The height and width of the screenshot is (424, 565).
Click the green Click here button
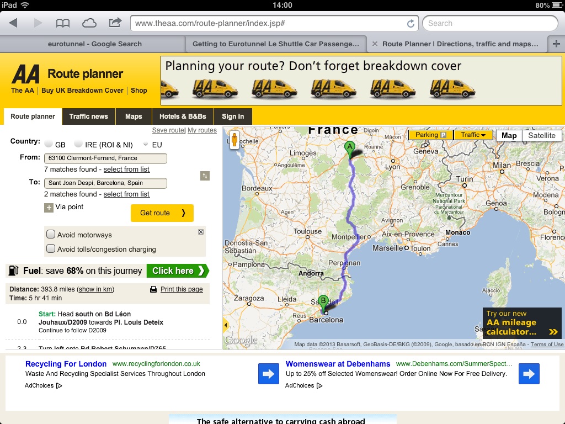click(x=178, y=271)
